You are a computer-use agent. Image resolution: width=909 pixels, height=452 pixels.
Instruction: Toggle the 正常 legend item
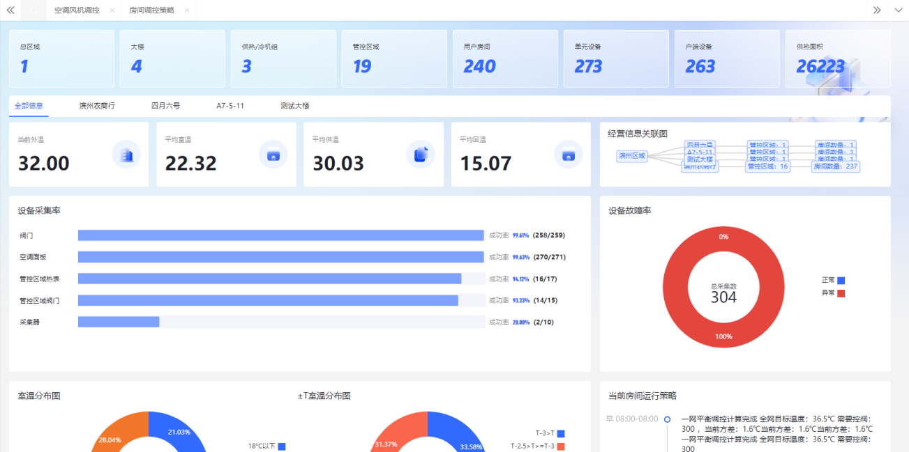(833, 280)
